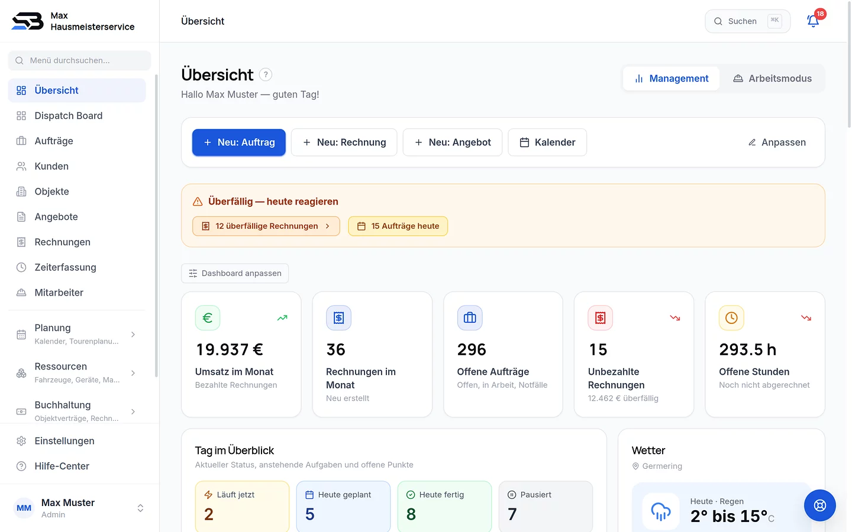Click the clock icon on Offene Stunden card

click(731, 318)
